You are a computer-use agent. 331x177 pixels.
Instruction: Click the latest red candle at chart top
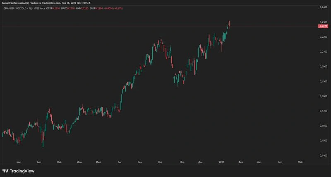[x=229, y=24]
